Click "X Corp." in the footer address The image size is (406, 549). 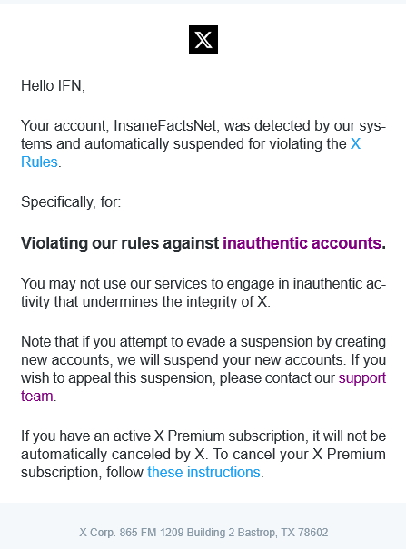click(97, 533)
